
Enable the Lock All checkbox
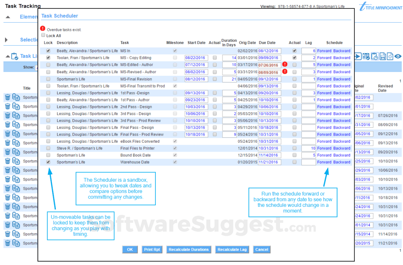pos(43,35)
